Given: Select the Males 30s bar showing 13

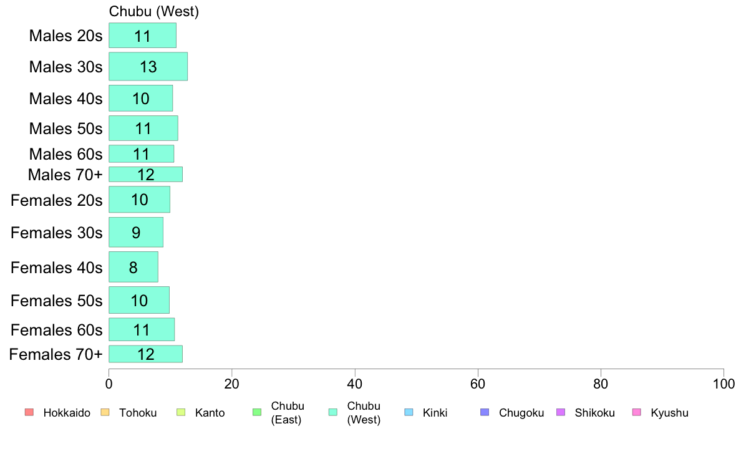Looking at the screenshot, I should pyautogui.click(x=148, y=67).
